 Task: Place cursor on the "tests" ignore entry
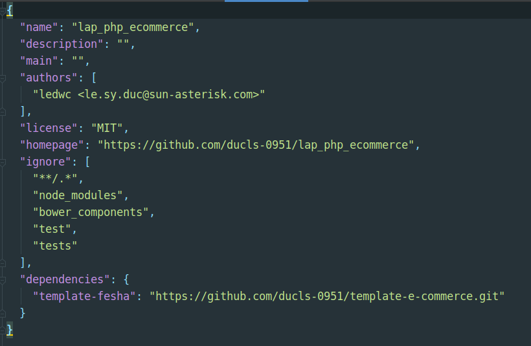tap(55, 246)
